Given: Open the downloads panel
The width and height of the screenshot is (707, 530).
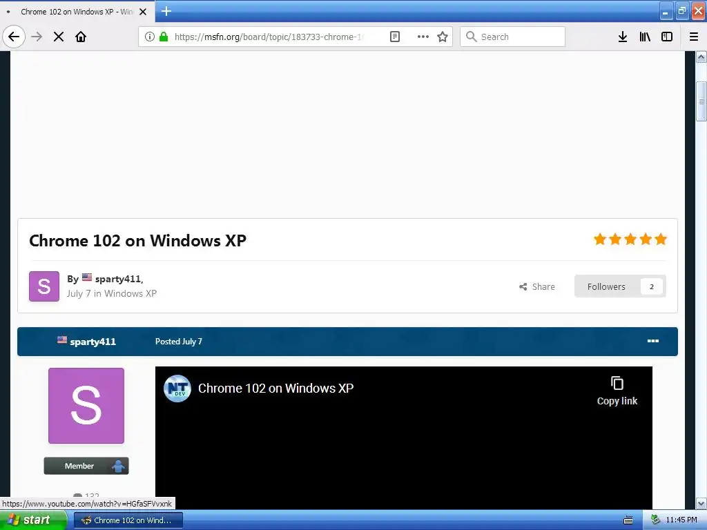Looking at the screenshot, I should coord(623,37).
